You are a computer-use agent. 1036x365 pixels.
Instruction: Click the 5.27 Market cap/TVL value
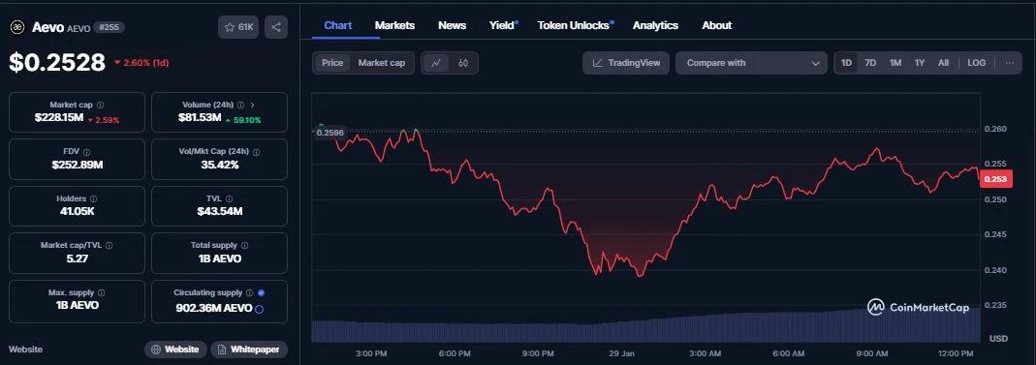coord(77,259)
